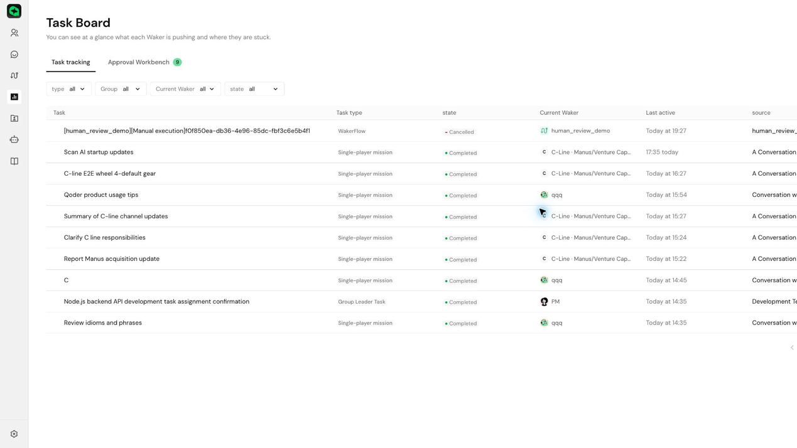The height and width of the screenshot is (448, 797).
Task: Click the Current Waker column header
Action: pyautogui.click(x=559, y=113)
